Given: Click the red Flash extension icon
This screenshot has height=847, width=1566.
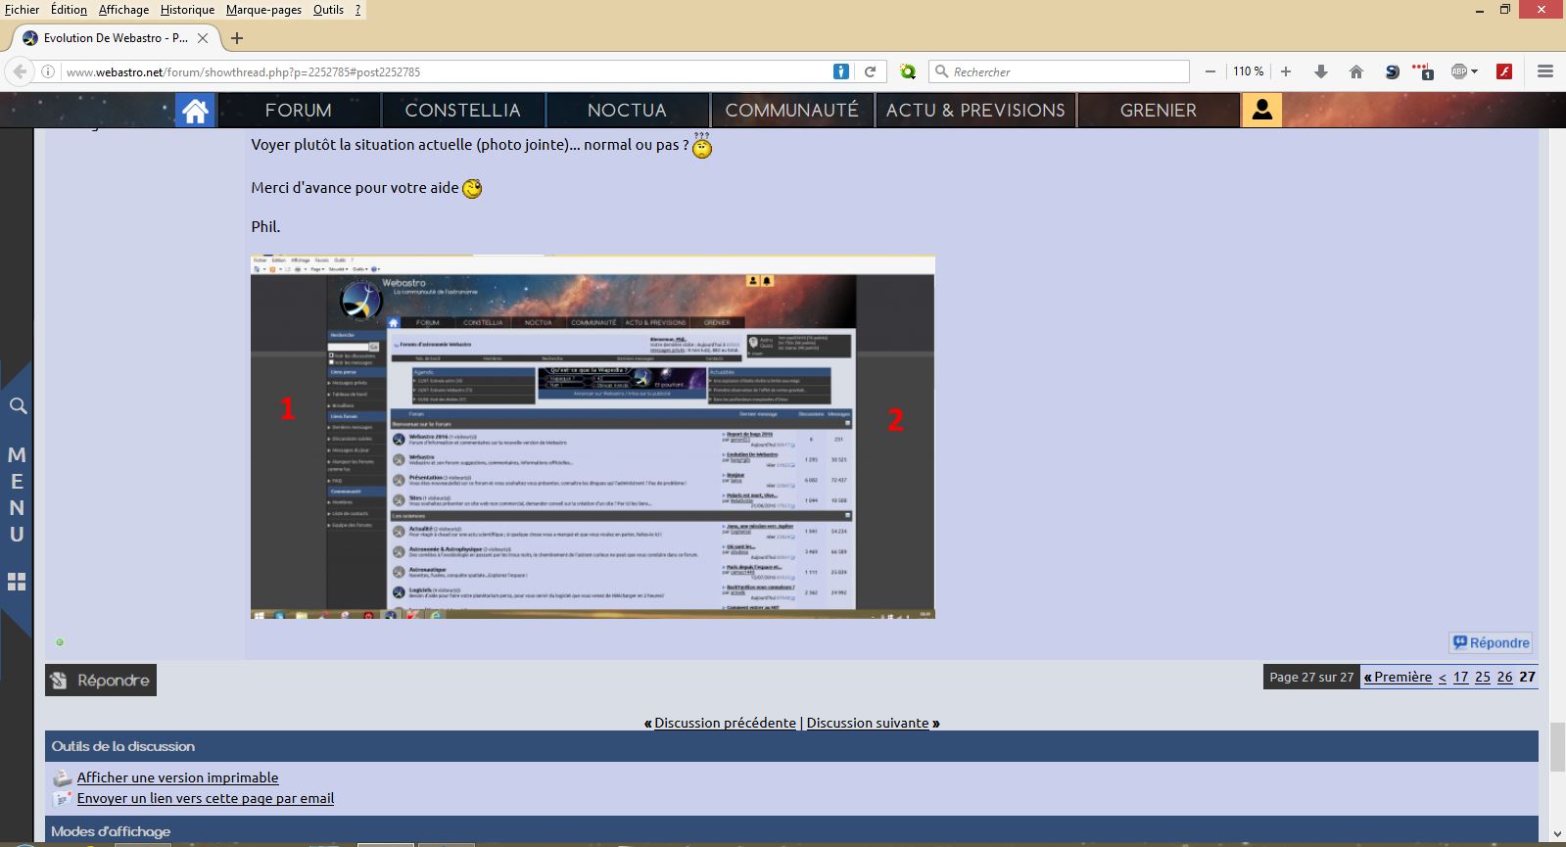Looking at the screenshot, I should pos(1505,71).
